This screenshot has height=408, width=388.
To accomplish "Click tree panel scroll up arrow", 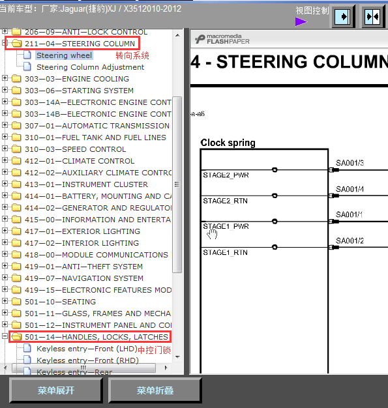I will [x=177, y=35].
